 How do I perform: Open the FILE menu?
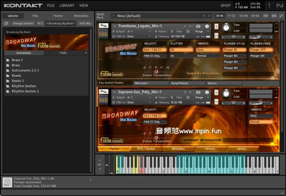(x=51, y=5)
